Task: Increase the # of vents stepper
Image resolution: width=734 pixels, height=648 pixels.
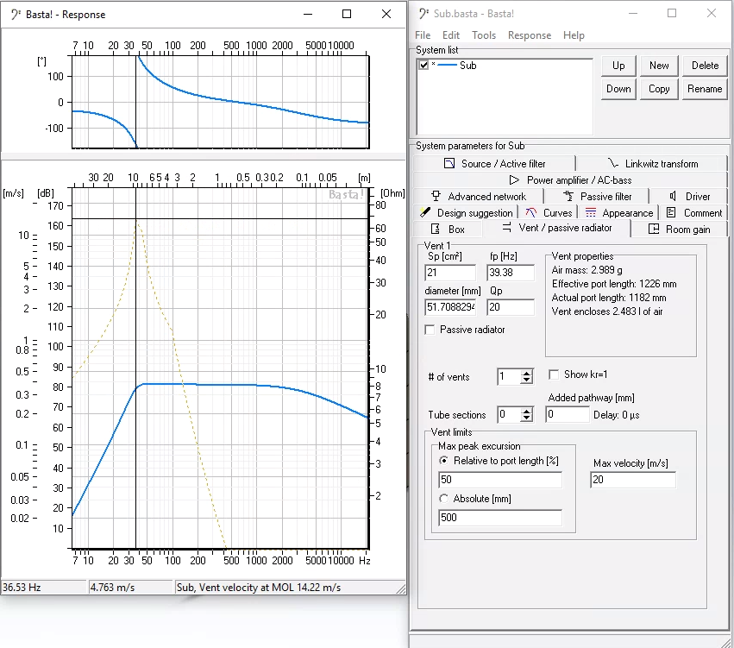Action: pyautogui.click(x=527, y=373)
